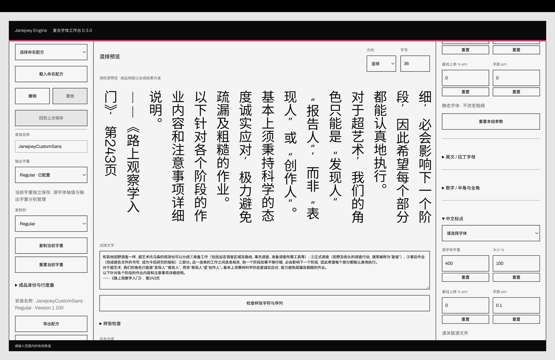Click 重置 below the 源字体字重 400 field
555x360 pixels.
[x=466, y=277]
